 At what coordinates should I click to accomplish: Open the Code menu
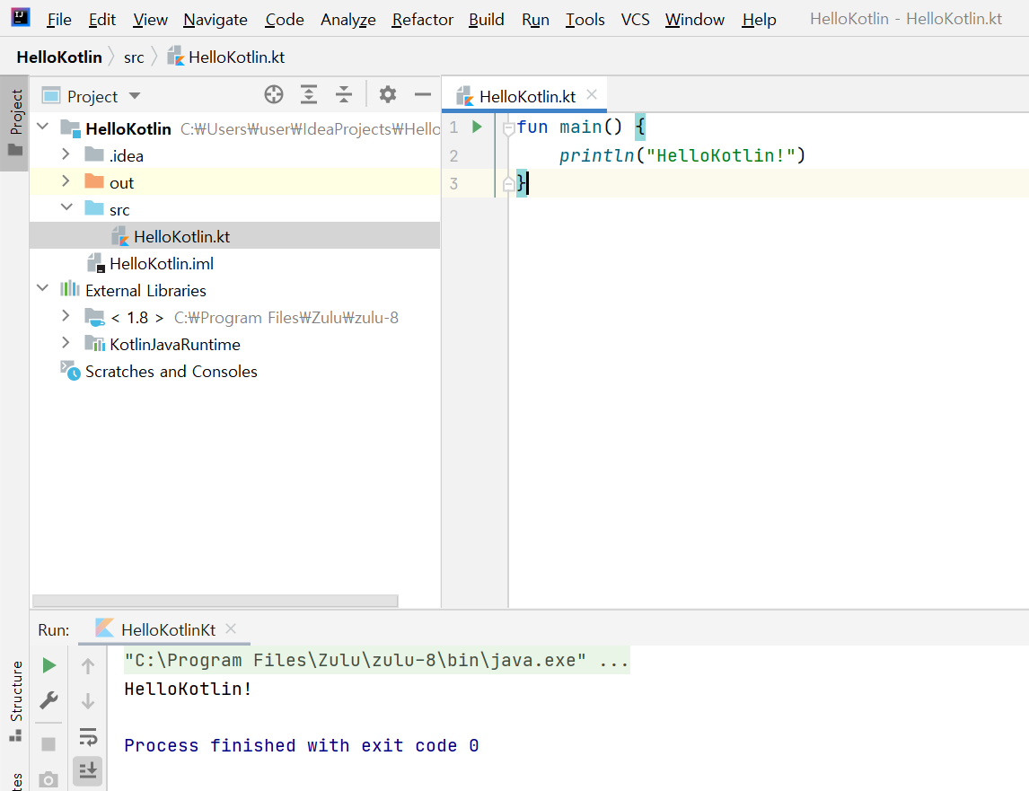tap(284, 20)
